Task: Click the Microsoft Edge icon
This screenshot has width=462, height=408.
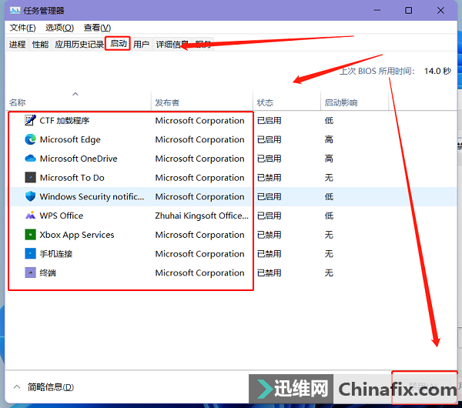Action: (30, 139)
